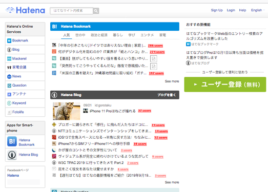This screenshot has width=268, height=192.
Task: Open the Mackerel link in sidebar
Action: click(19, 58)
